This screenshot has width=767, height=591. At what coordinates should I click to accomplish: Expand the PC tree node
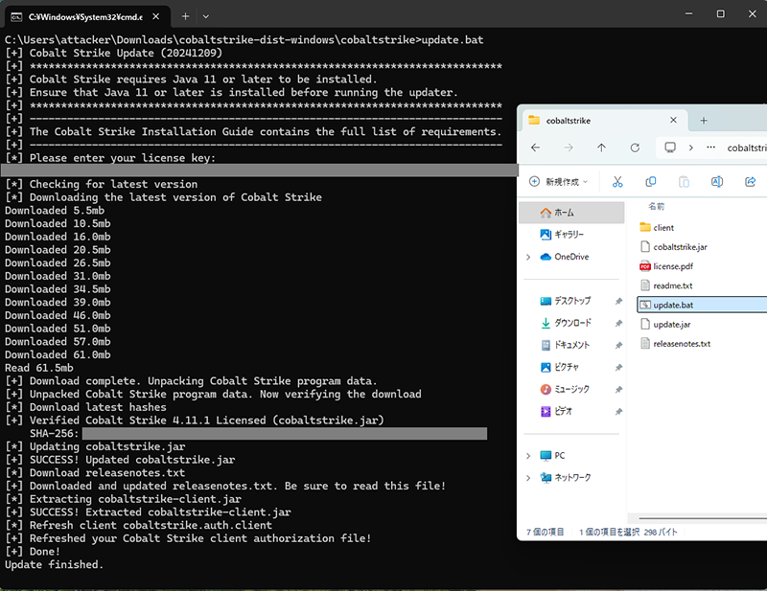click(x=528, y=455)
